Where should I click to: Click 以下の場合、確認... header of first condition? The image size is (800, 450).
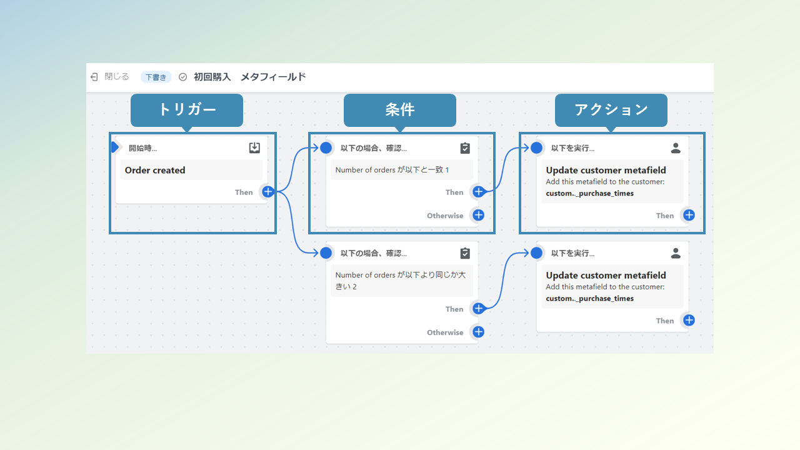point(374,148)
